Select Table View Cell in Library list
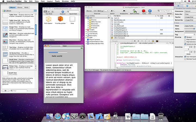 (x=19, y=22)
